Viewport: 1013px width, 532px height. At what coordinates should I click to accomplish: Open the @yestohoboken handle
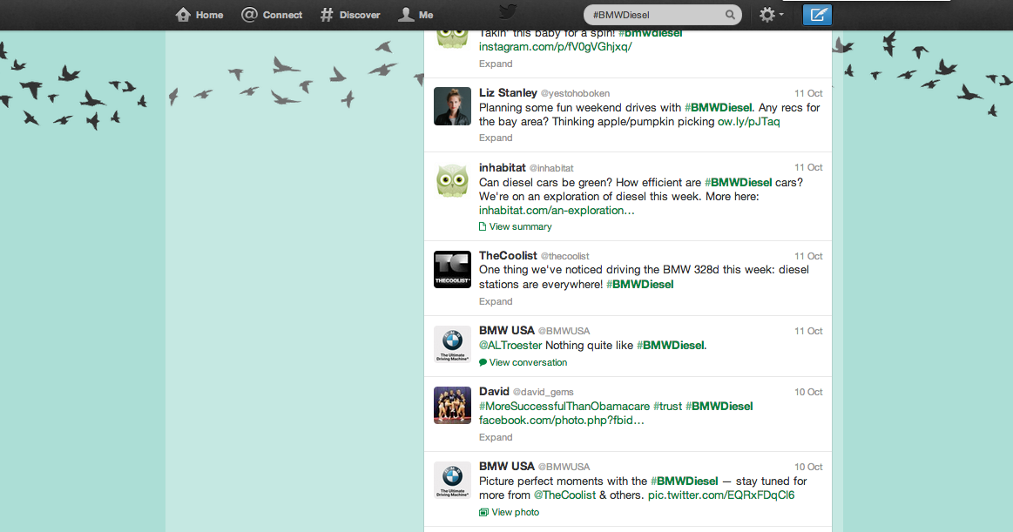pos(575,94)
